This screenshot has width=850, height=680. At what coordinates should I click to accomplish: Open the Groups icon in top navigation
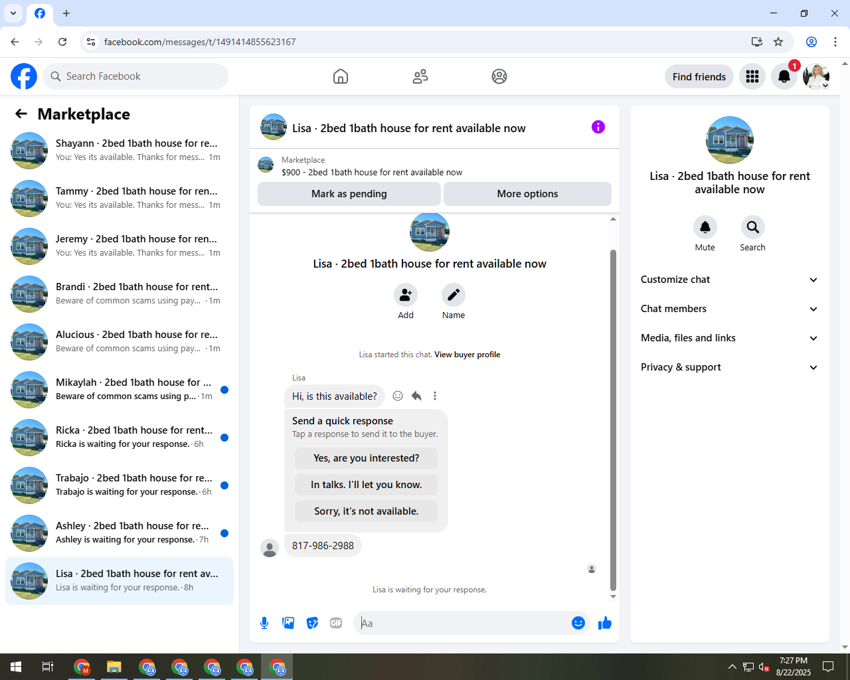pos(499,76)
